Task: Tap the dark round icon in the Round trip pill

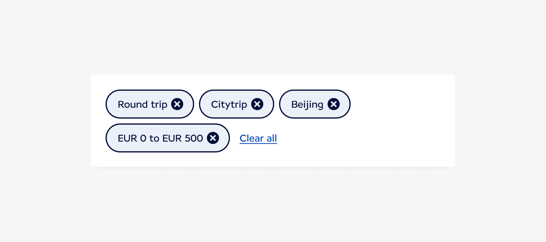Action: 177,104
